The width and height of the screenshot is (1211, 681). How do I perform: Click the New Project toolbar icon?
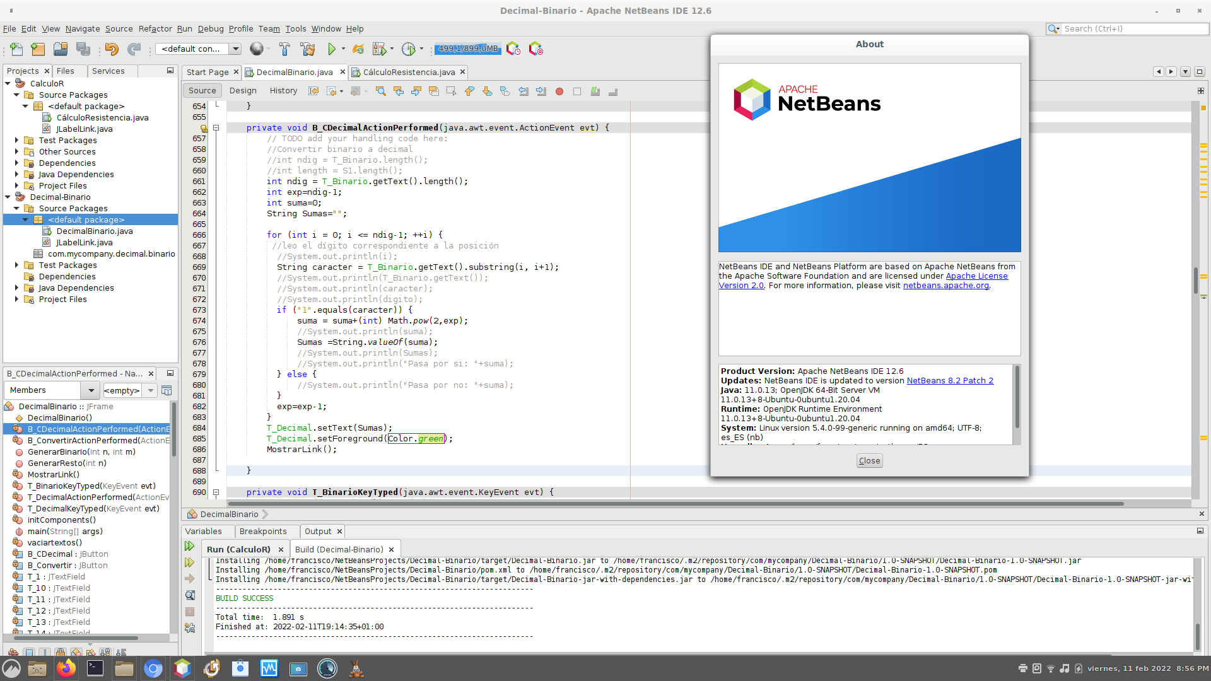coord(38,49)
